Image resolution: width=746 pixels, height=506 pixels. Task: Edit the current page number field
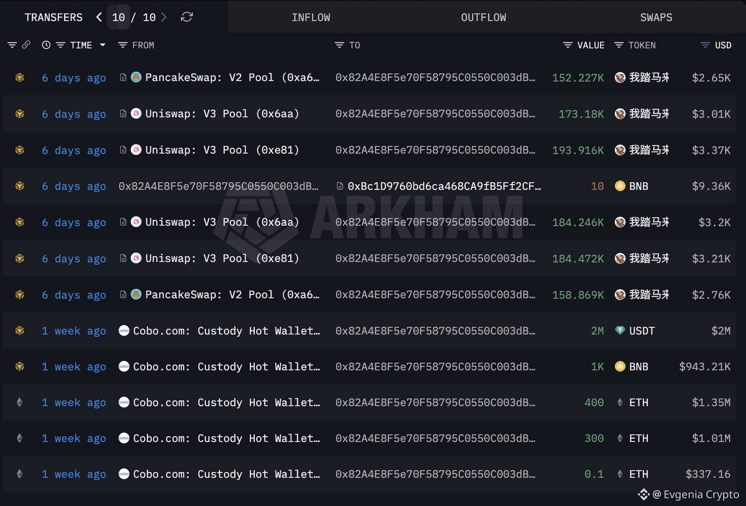[119, 17]
